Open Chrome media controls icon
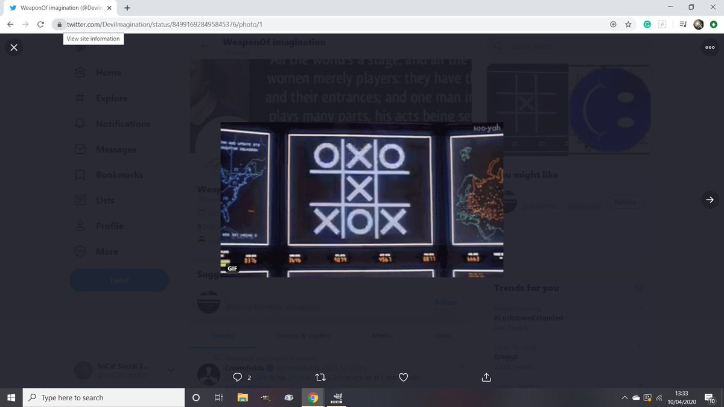 tap(683, 25)
